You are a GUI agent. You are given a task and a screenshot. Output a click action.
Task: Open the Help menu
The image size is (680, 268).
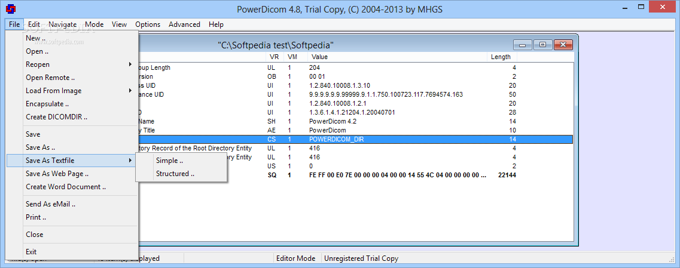pos(216,24)
